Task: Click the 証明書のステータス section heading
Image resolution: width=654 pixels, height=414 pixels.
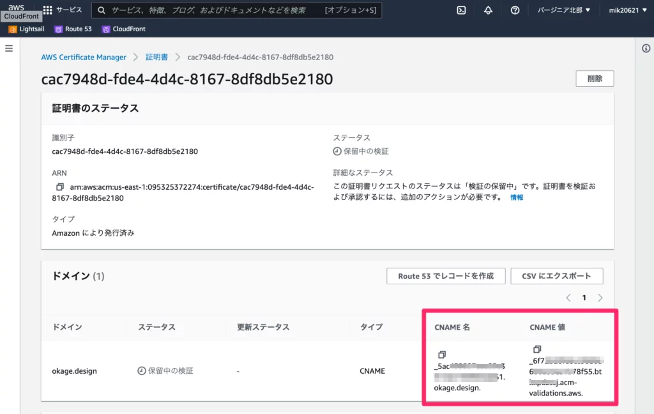Action: coord(95,109)
